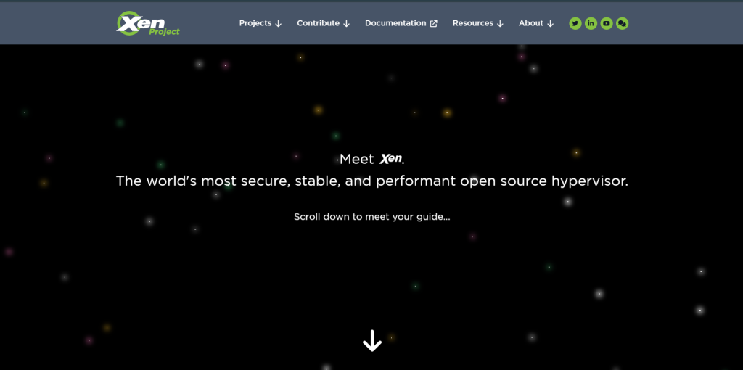Open the Twitter social icon

(x=575, y=23)
